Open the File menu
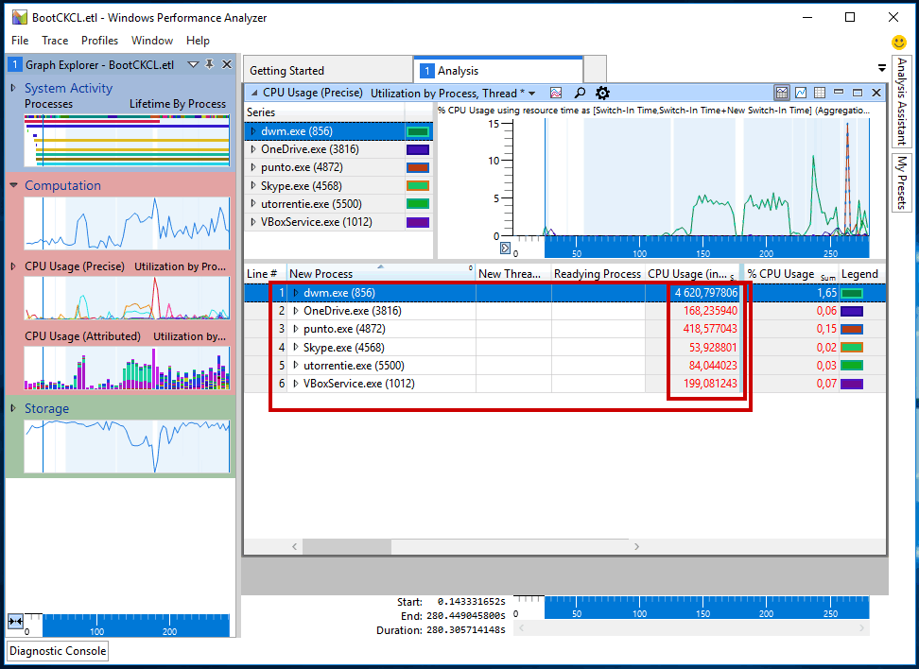The image size is (919, 669). [20, 41]
